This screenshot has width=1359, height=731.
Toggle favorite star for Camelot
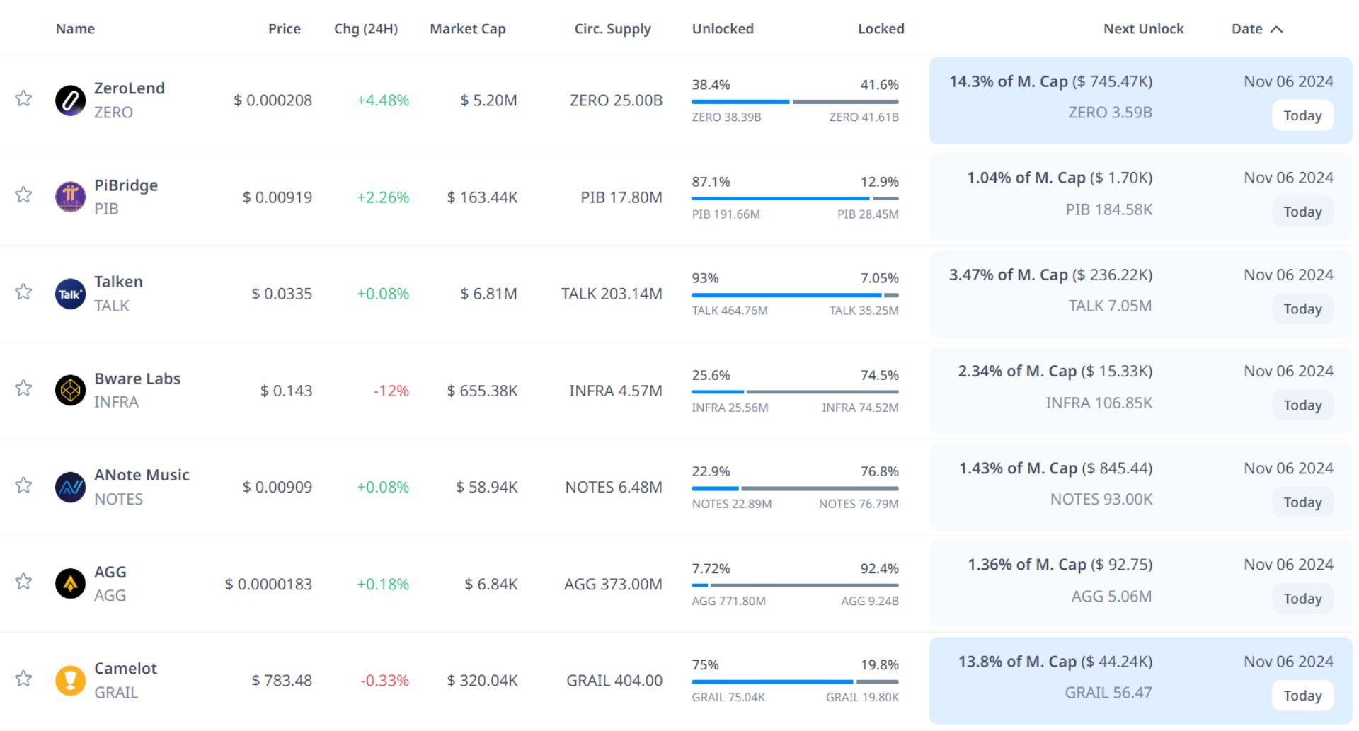[23, 678]
